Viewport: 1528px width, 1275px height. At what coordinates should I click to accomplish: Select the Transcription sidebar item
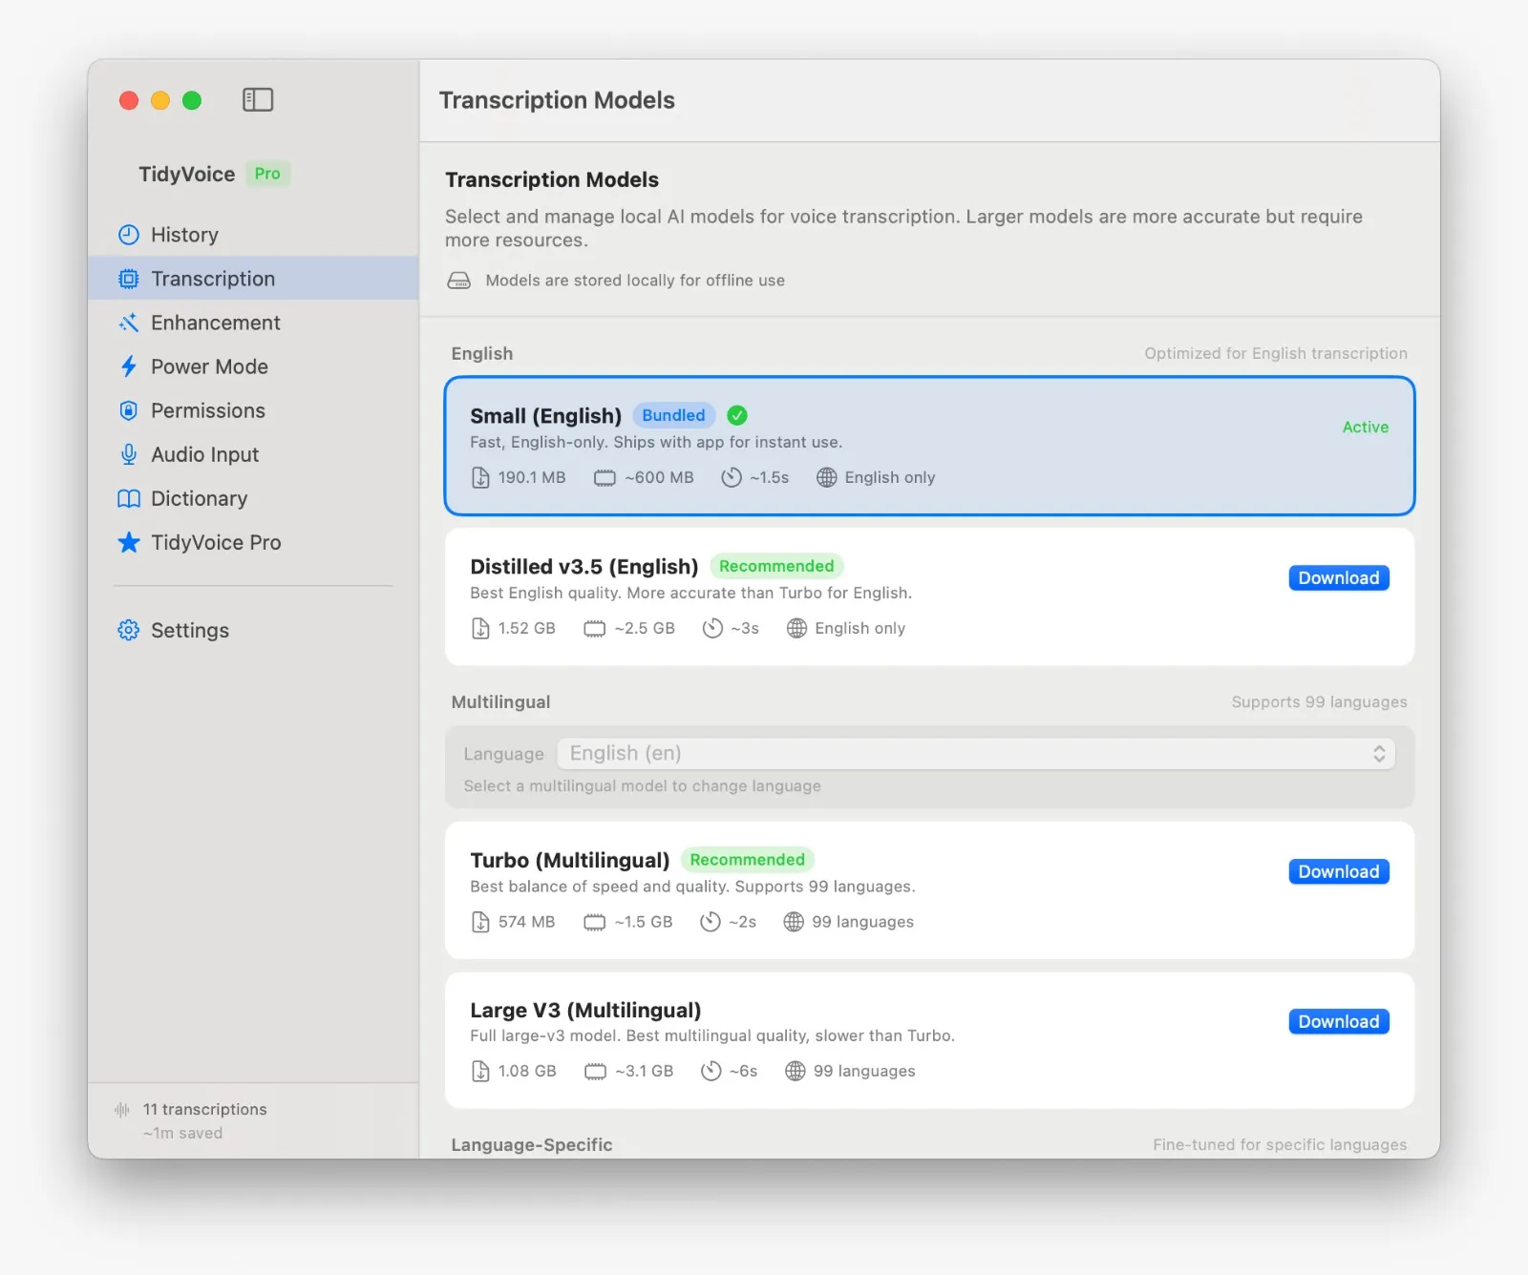253,279
